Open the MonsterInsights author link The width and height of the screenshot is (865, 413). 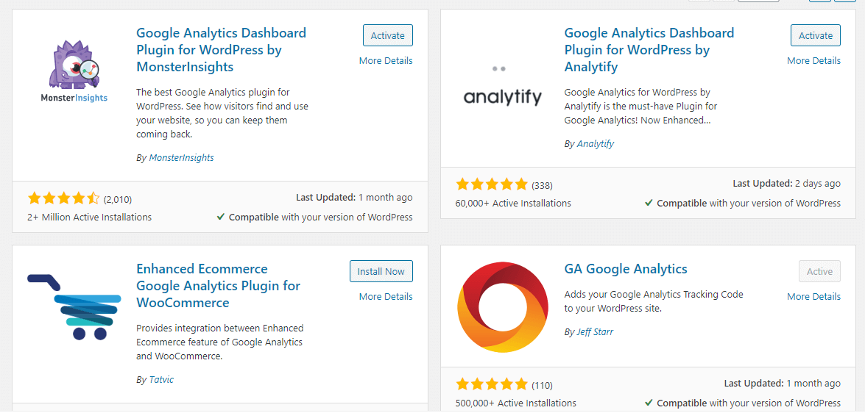pos(182,157)
